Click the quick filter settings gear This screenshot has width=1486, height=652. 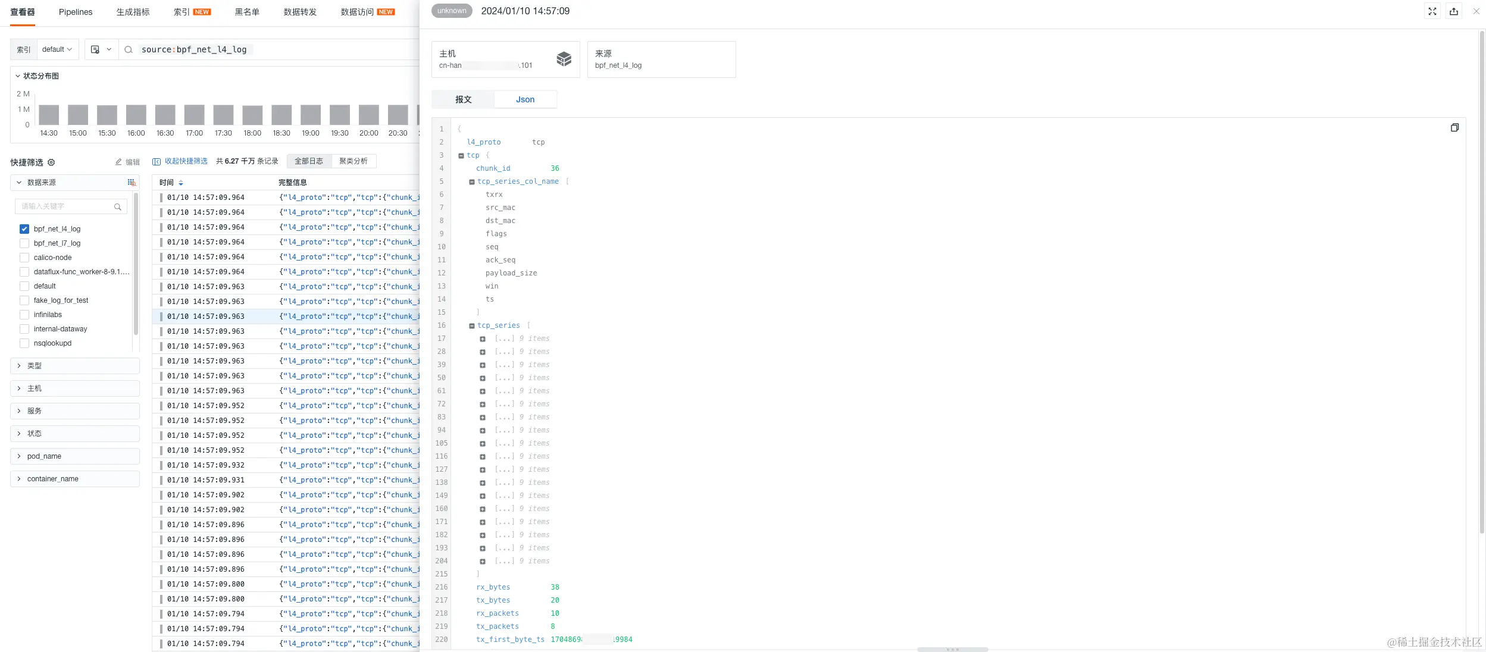tap(51, 162)
